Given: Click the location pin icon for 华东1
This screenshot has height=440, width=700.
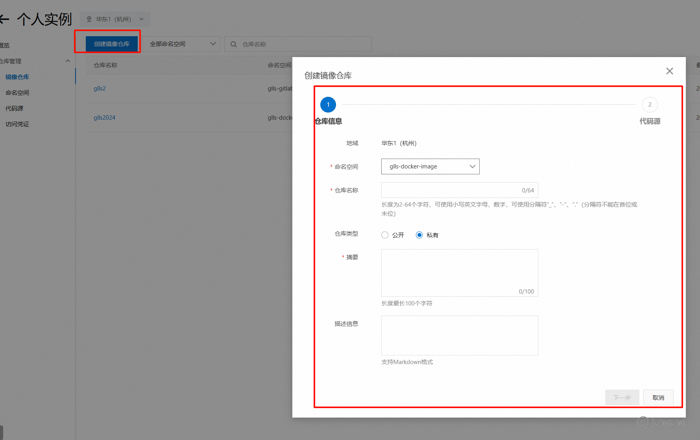Looking at the screenshot, I should [x=89, y=19].
